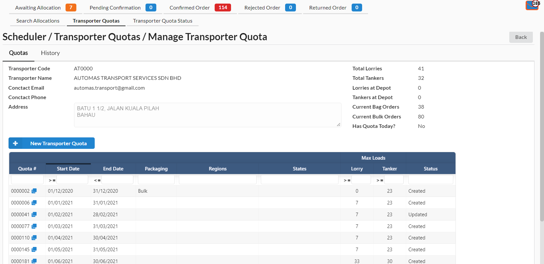Copy quota 0000041 using its duplicate icon
This screenshot has width=544, height=264.
point(34,214)
